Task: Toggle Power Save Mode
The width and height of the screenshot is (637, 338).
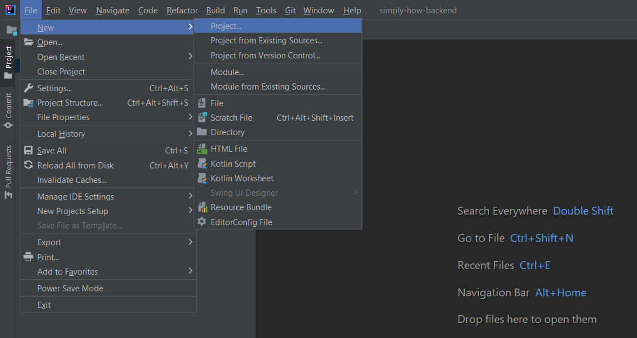Action: tap(108, 289)
